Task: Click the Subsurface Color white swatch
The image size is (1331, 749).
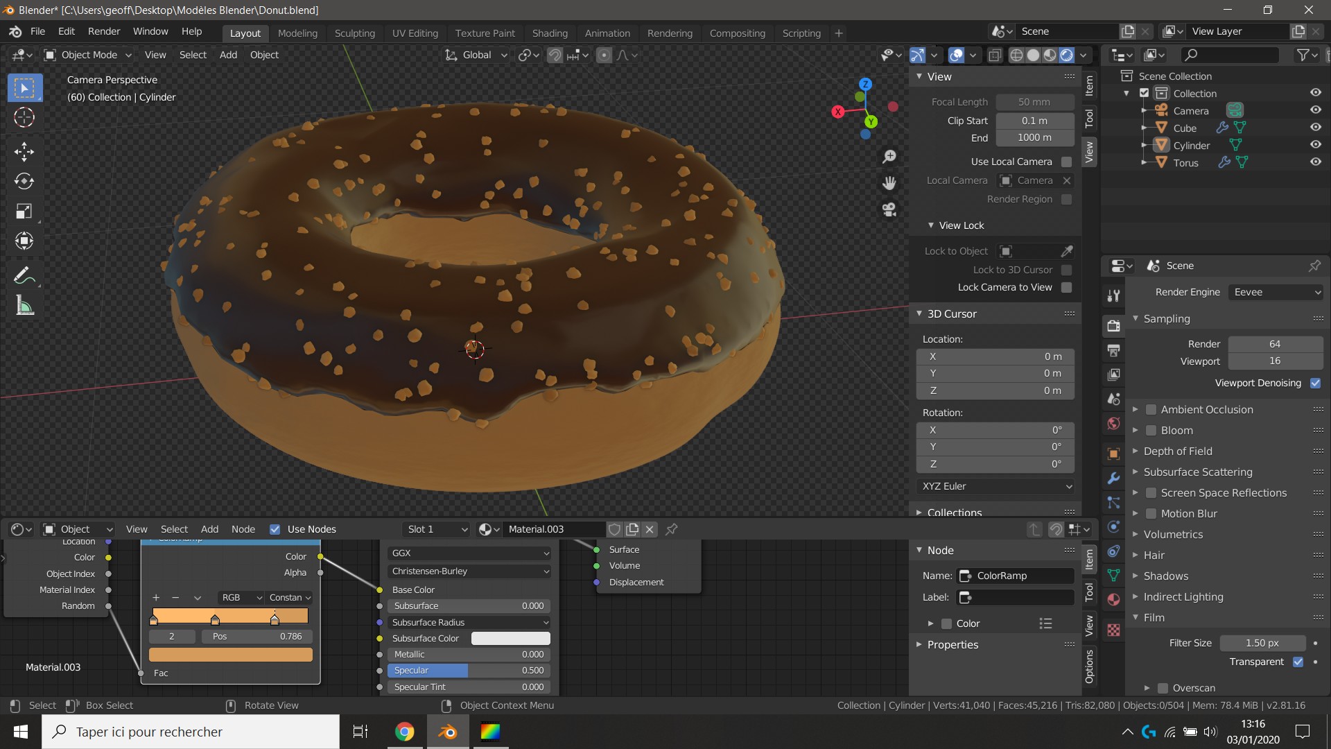Action: [x=510, y=638]
